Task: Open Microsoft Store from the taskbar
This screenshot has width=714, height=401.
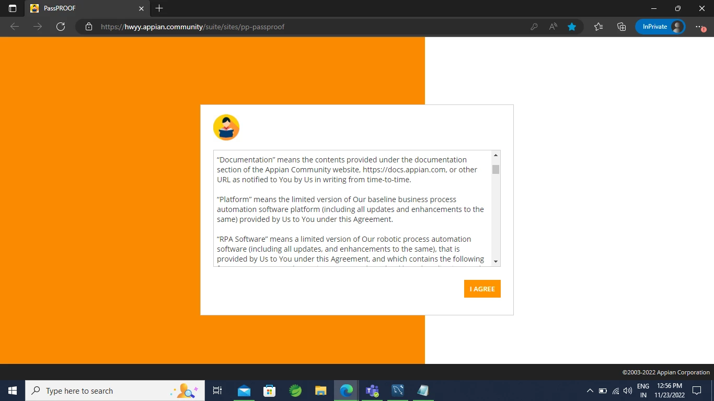Action: (270, 391)
